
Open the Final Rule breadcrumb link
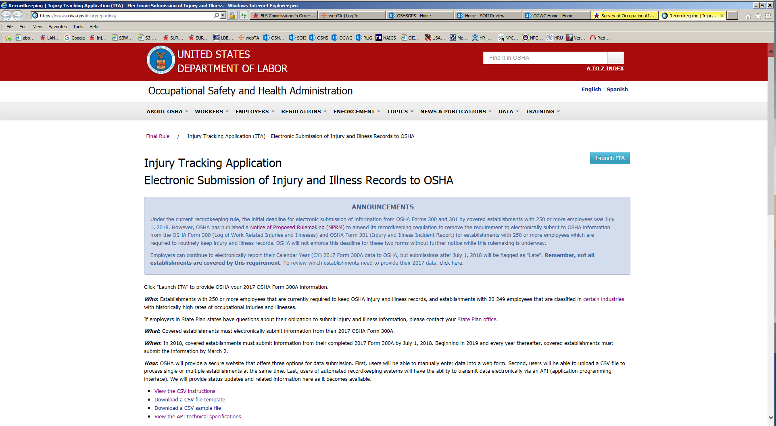point(158,136)
